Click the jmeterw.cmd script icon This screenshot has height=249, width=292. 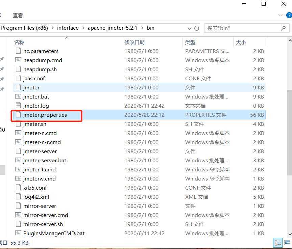(x=18, y=178)
